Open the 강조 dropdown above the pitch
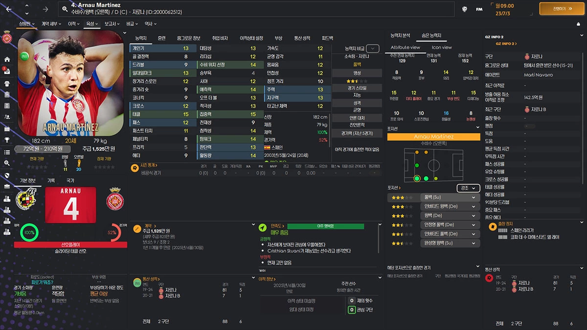This screenshot has height=330, width=587. [x=468, y=188]
